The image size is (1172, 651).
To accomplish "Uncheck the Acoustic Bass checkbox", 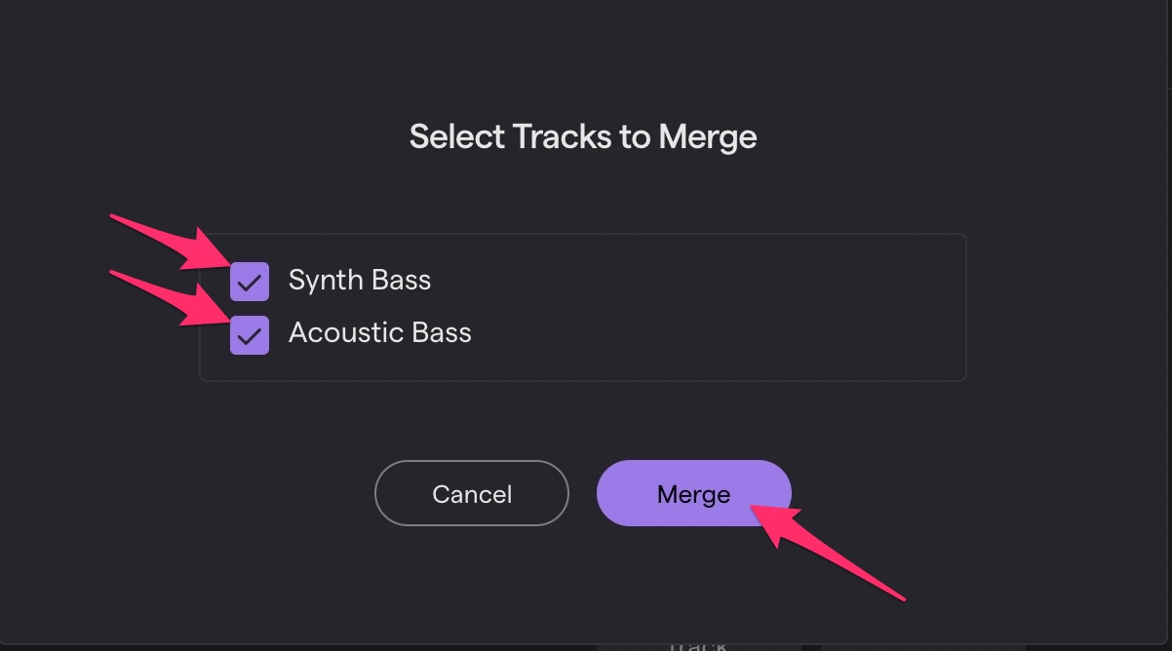I will tap(250, 335).
